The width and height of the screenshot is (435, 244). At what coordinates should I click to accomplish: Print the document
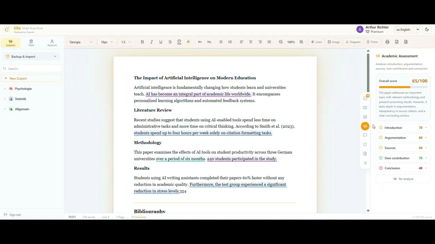pyautogui.click(x=387, y=42)
